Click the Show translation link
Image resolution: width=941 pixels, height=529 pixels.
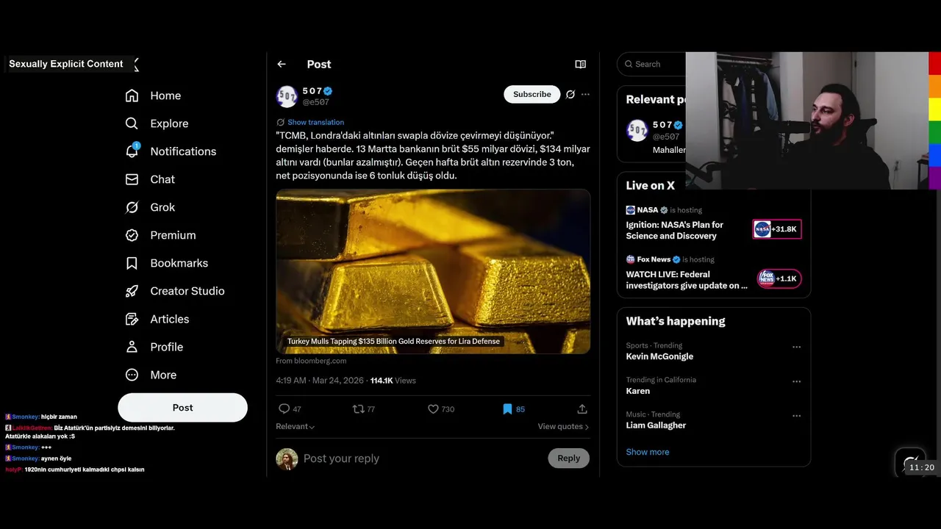(x=315, y=123)
